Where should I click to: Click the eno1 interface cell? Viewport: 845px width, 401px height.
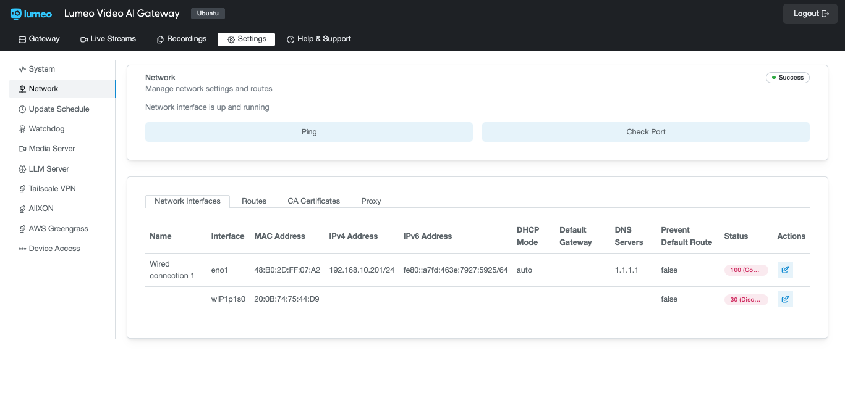(x=219, y=270)
